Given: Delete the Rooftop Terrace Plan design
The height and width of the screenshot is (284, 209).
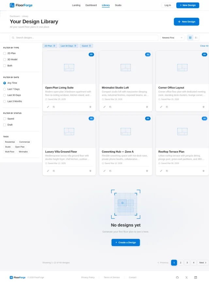Looking at the screenshot, I should [x=203, y=171].
